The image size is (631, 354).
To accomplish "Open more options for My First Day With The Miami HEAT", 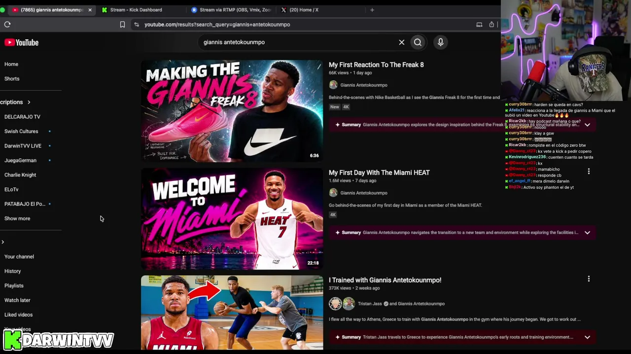I will point(589,171).
